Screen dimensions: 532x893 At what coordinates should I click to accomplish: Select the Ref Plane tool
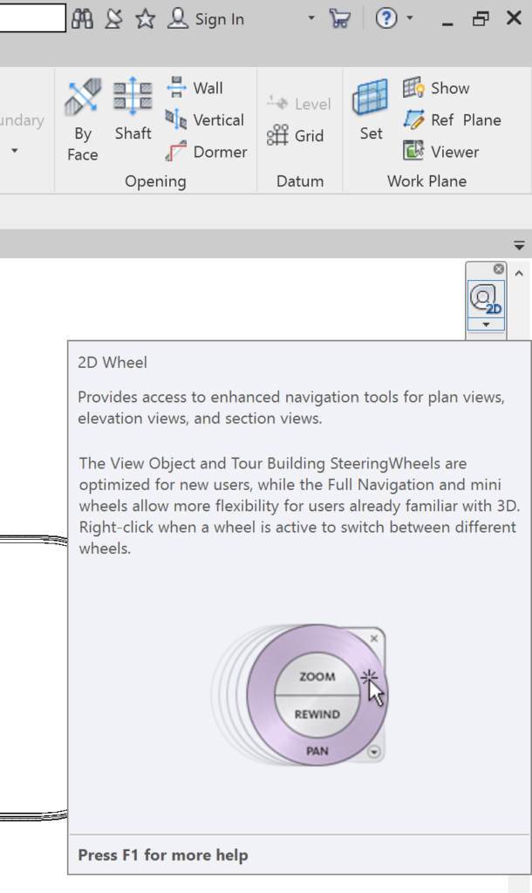tap(452, 119)
